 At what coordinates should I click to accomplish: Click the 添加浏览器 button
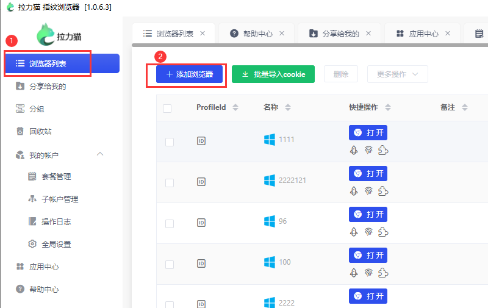click(189, 74)
